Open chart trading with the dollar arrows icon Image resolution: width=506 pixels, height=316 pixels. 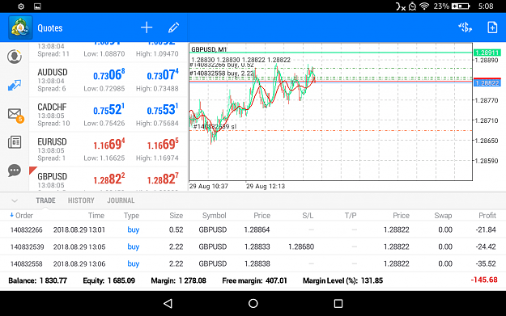[x=465, y=27]
